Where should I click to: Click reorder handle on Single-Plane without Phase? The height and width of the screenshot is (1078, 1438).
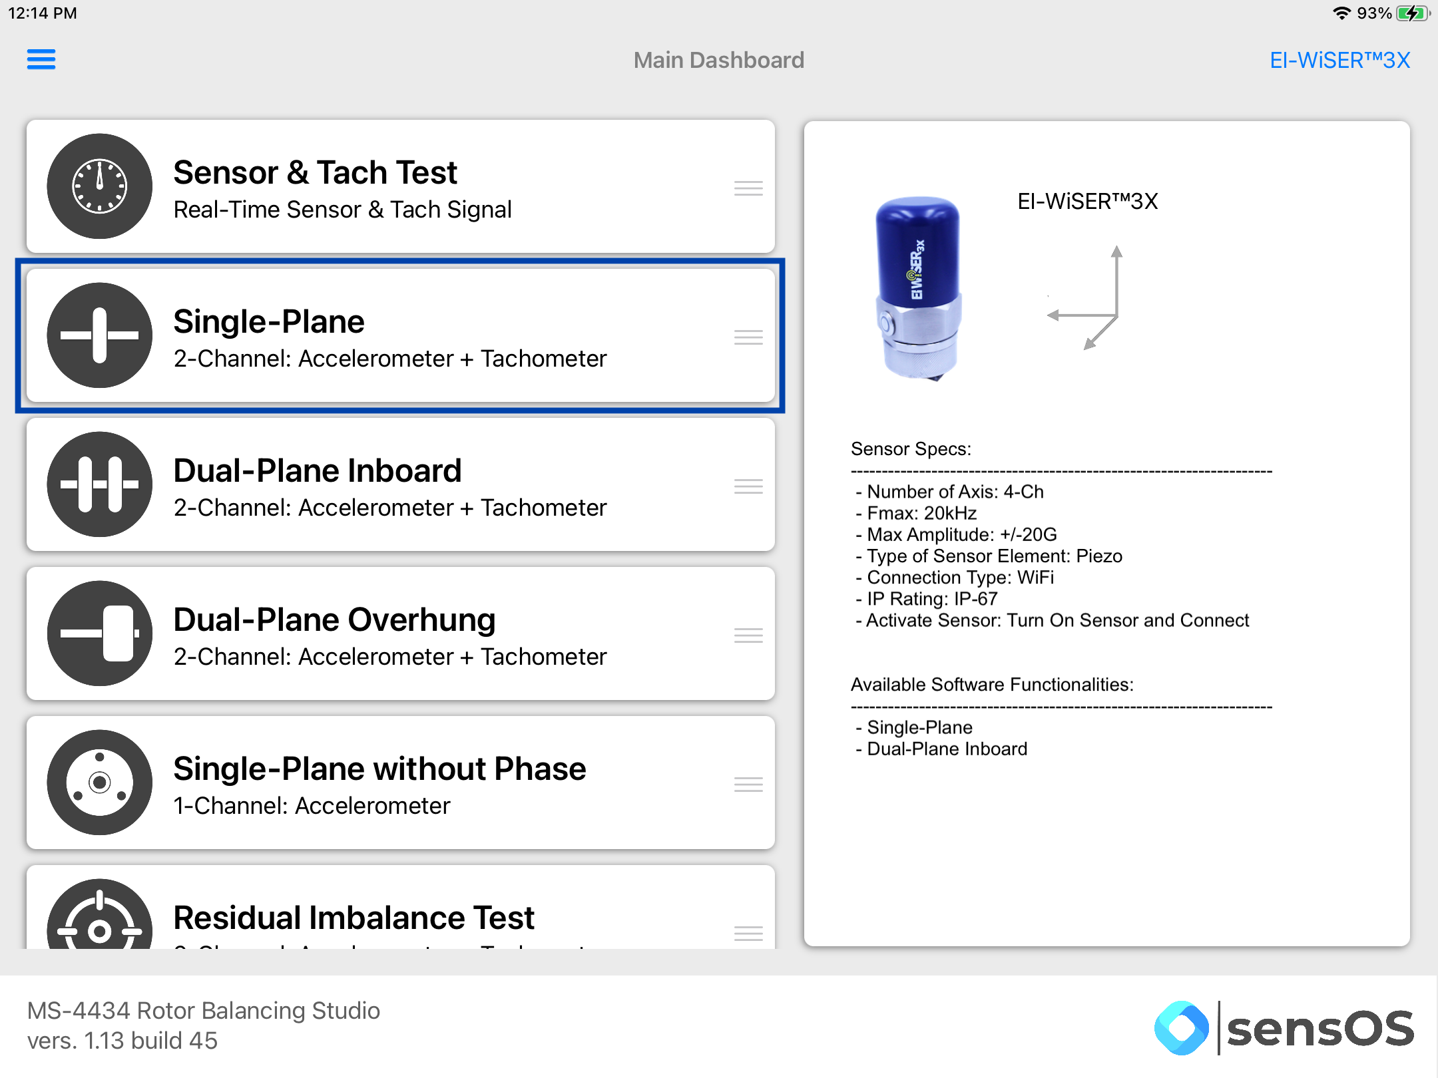748,785
